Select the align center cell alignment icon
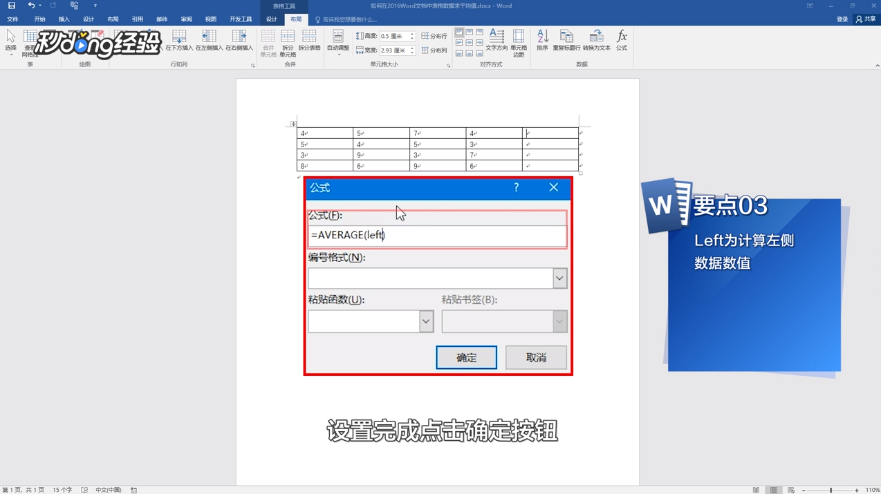Viewport: 881px width, 494px height. 469,43
